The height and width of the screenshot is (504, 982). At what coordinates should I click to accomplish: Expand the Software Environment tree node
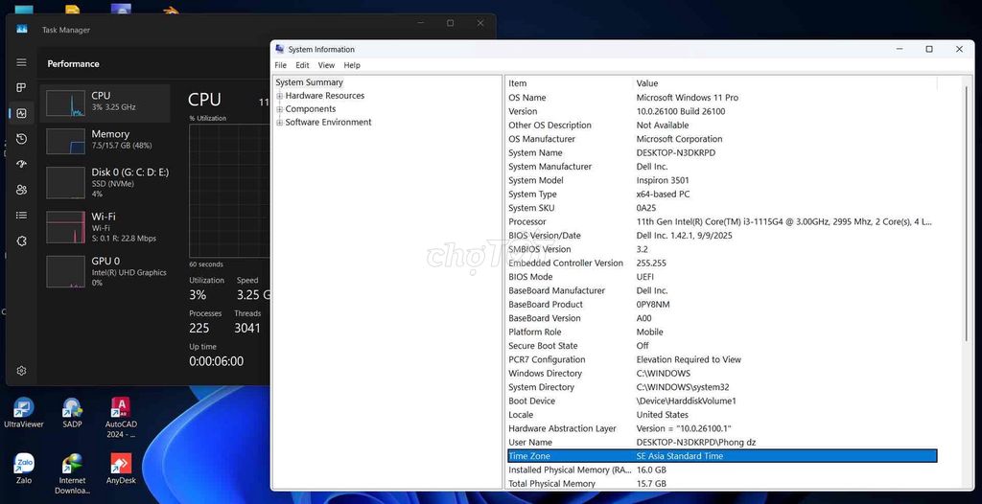pos(280,123)
